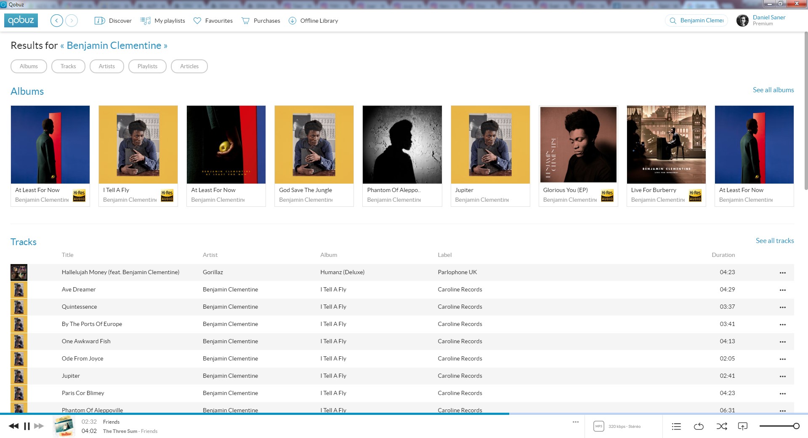This screenshot has width=808, height=438.
Task: Filter results by Playlists
Action: (x=147, y=66)
